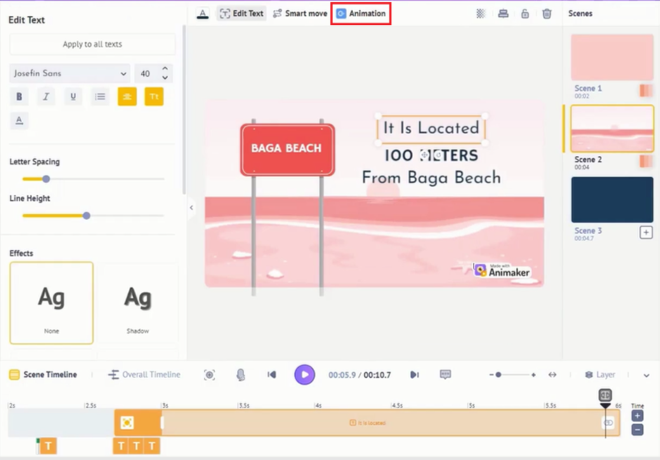Select the Scene 3 thumbnail
The width and height of the screenshot is (660, 460).
pyautogui.click(x=612, y=200)
